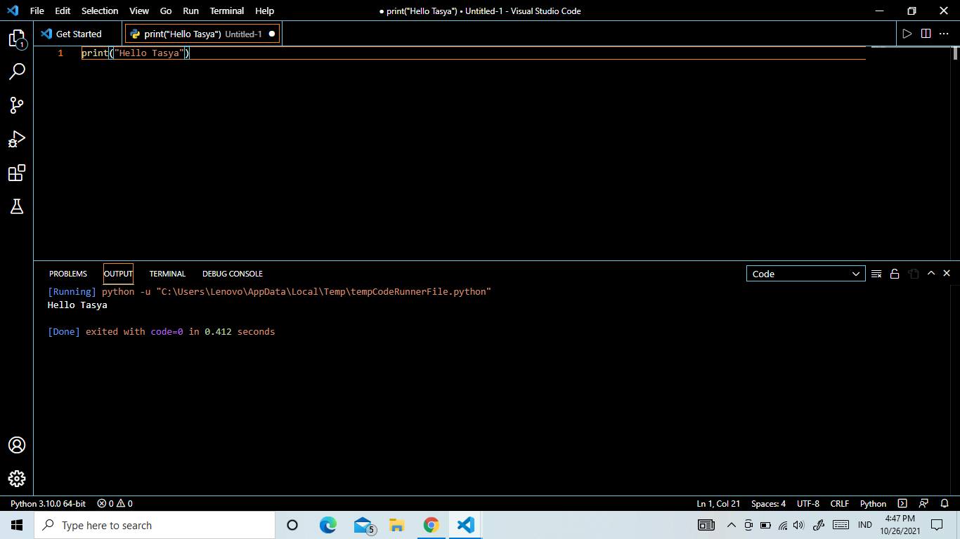The image size is (960, 539).
Task: Select language mode Python in status bar
Action: (874, 504)
